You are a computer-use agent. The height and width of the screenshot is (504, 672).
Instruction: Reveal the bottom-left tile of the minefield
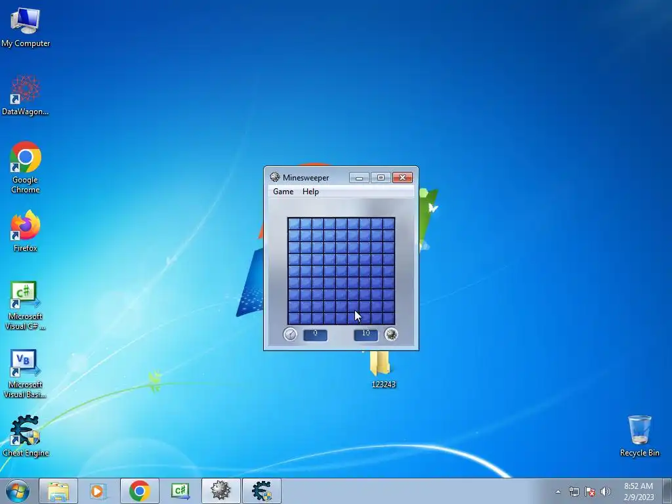coord(294,318)
